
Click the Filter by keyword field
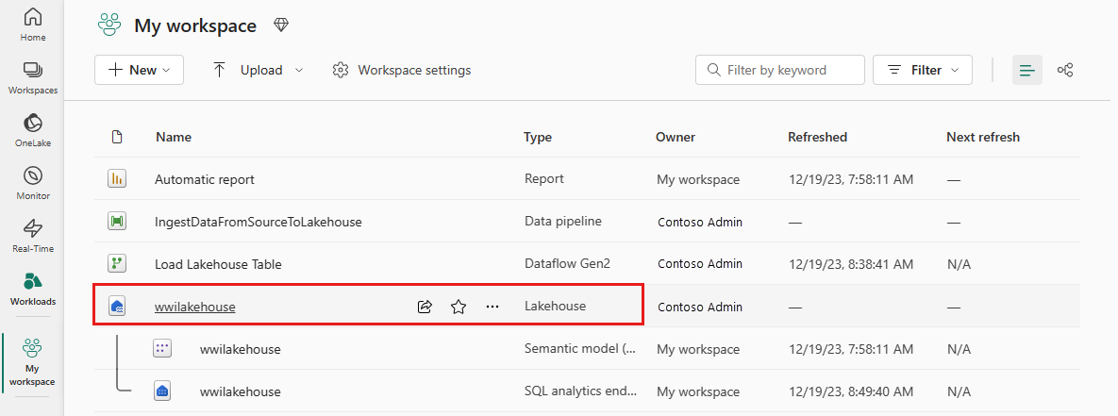(x=780, y=70)
